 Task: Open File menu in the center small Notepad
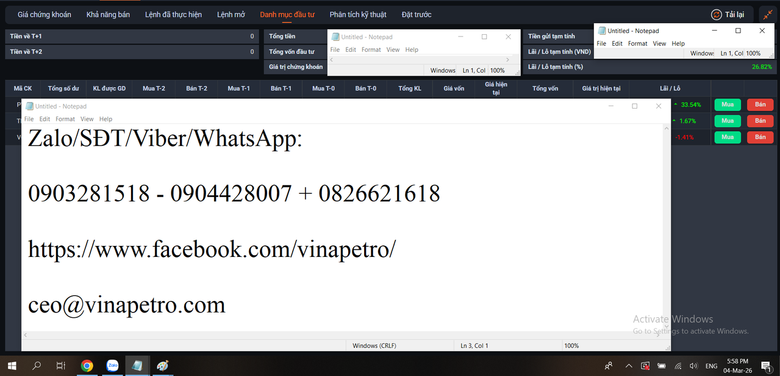[335, 49]
